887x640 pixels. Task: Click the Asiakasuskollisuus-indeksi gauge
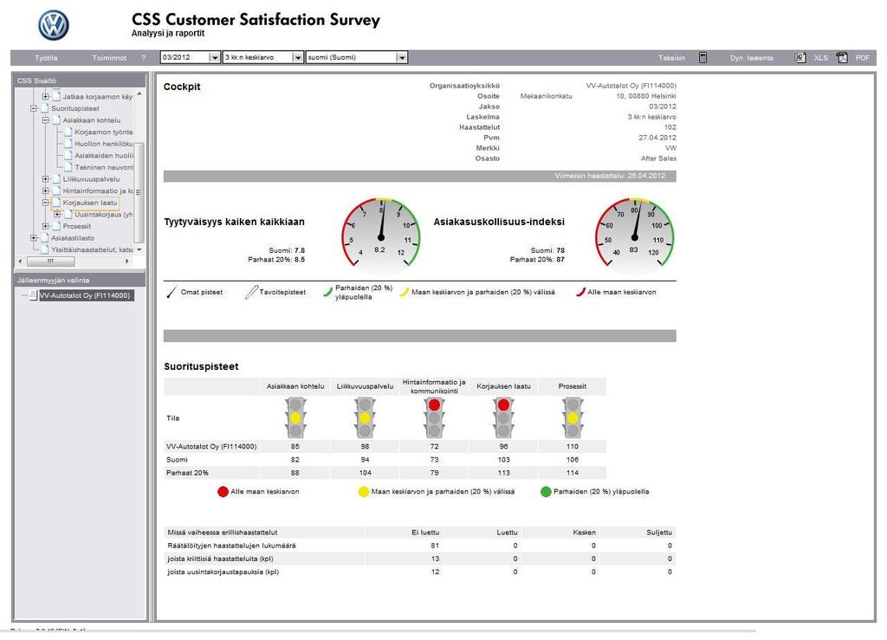pos(635,233)
